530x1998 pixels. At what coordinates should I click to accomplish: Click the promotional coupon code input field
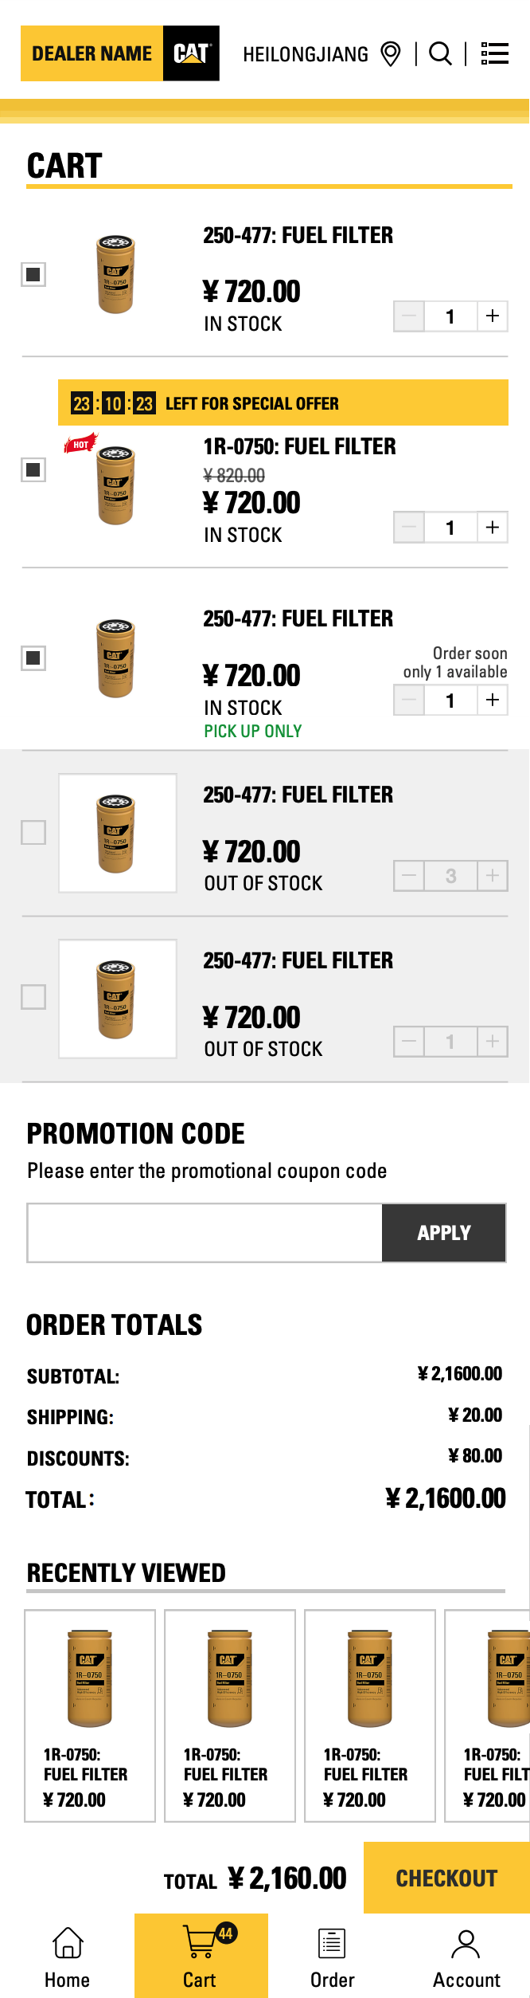pyautogui.click(x=205, y=1232)
